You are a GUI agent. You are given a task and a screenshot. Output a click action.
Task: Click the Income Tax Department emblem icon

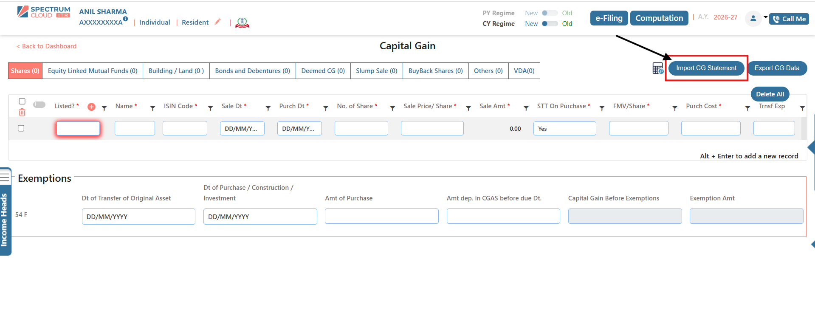point(242,23)
